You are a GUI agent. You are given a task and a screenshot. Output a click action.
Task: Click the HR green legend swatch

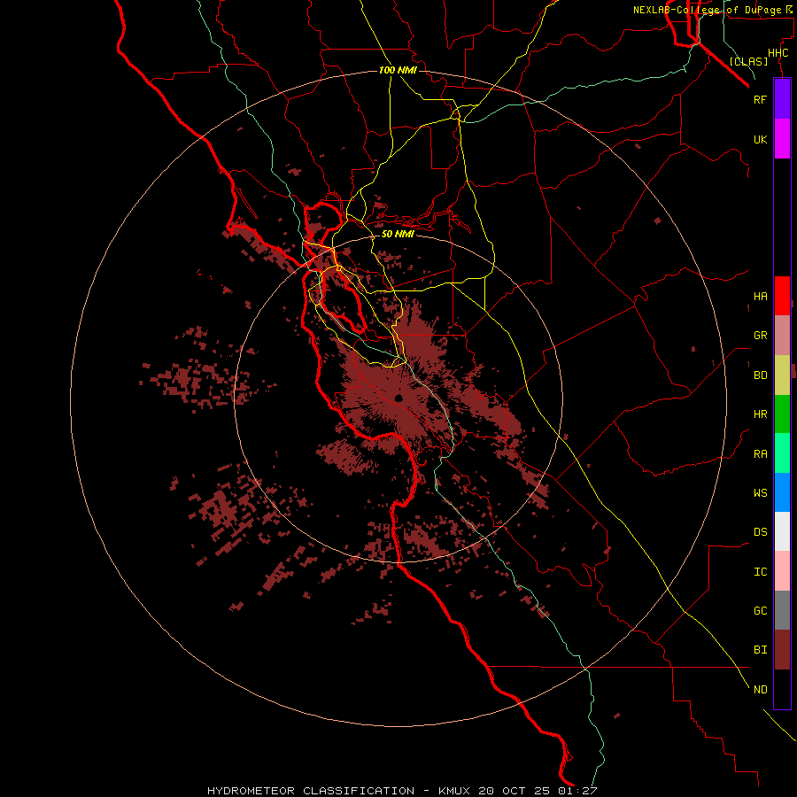pyautogui.click(x=782, y=414)
